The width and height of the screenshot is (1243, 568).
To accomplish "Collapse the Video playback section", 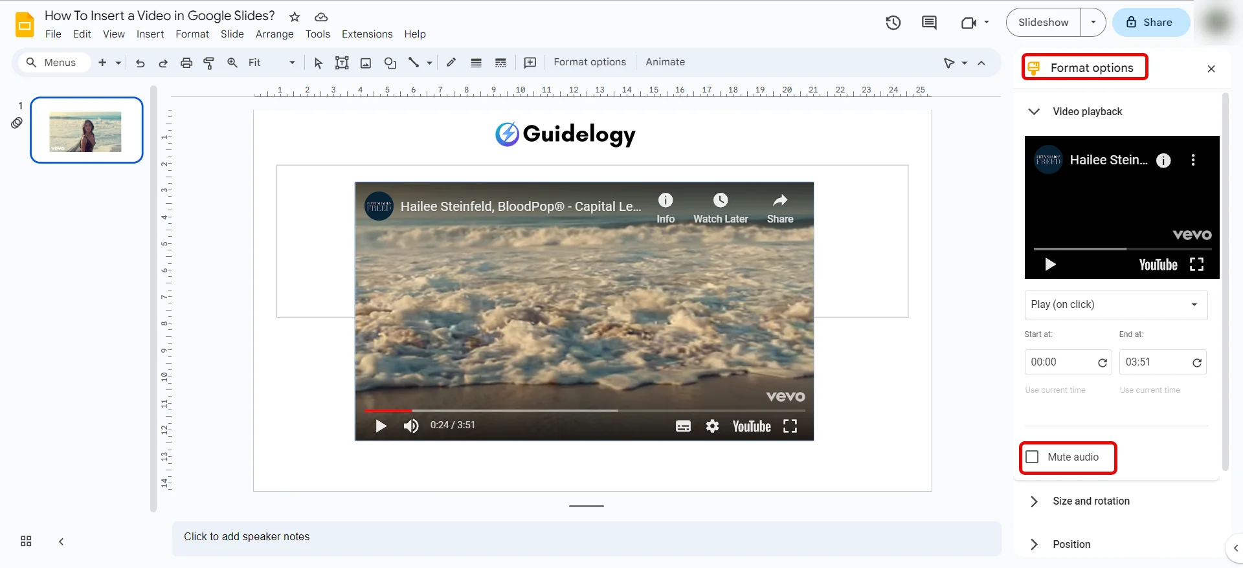I will (1034, 111).
